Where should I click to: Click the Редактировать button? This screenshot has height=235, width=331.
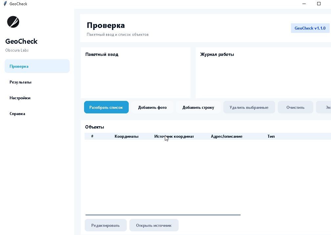105,225
